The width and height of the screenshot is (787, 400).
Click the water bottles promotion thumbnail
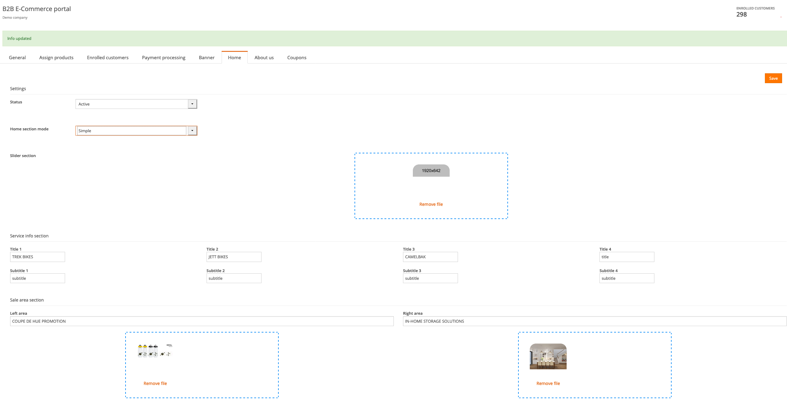point(155,351)
